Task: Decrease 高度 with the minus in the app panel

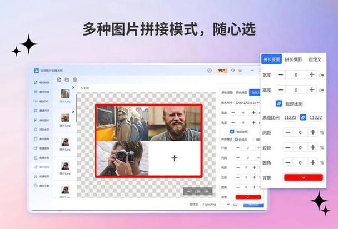Action: [233, 123]
